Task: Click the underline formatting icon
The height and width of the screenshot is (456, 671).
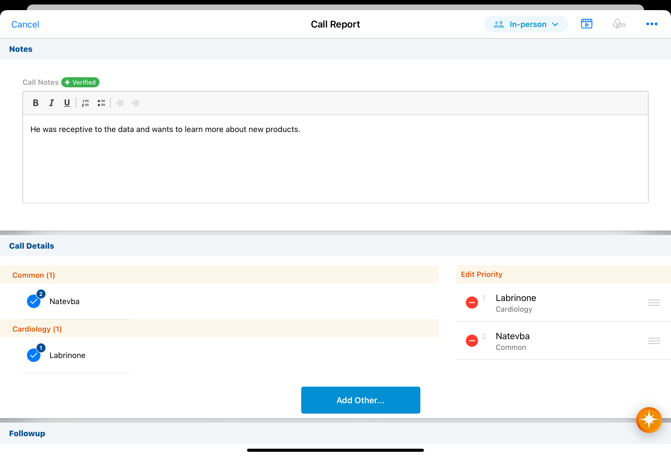Action: pyautogui.click(x=67, y=103)
